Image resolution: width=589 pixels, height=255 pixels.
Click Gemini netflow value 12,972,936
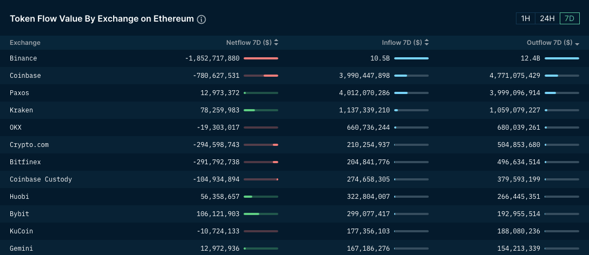(220, 249)
